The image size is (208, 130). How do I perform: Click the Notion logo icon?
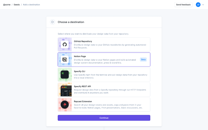click(x=64, y=60)
